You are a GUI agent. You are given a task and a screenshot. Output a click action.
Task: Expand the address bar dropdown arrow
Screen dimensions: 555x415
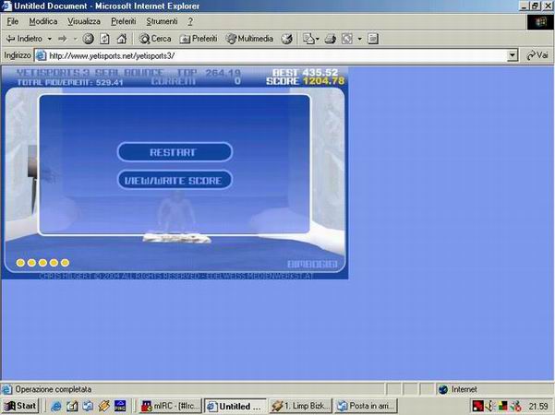pyautogui.click(x=513, y=55)
